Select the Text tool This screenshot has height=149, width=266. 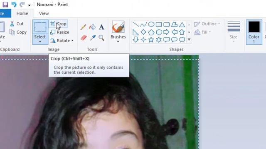click(x=101, y=27)
